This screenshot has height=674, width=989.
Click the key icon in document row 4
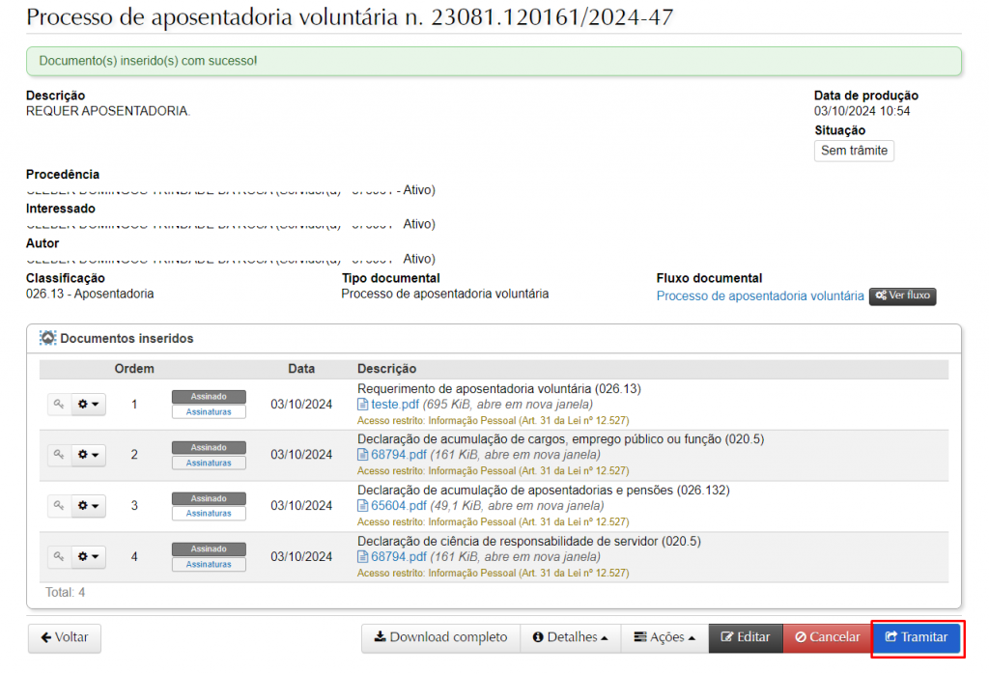click(59, 557)
